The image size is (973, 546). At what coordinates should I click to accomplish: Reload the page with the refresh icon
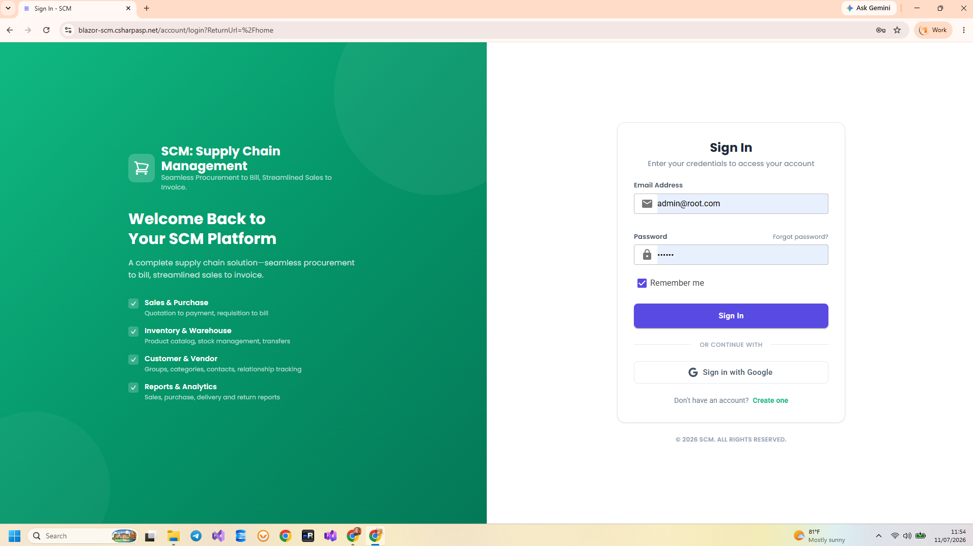(x=46, y=30)
